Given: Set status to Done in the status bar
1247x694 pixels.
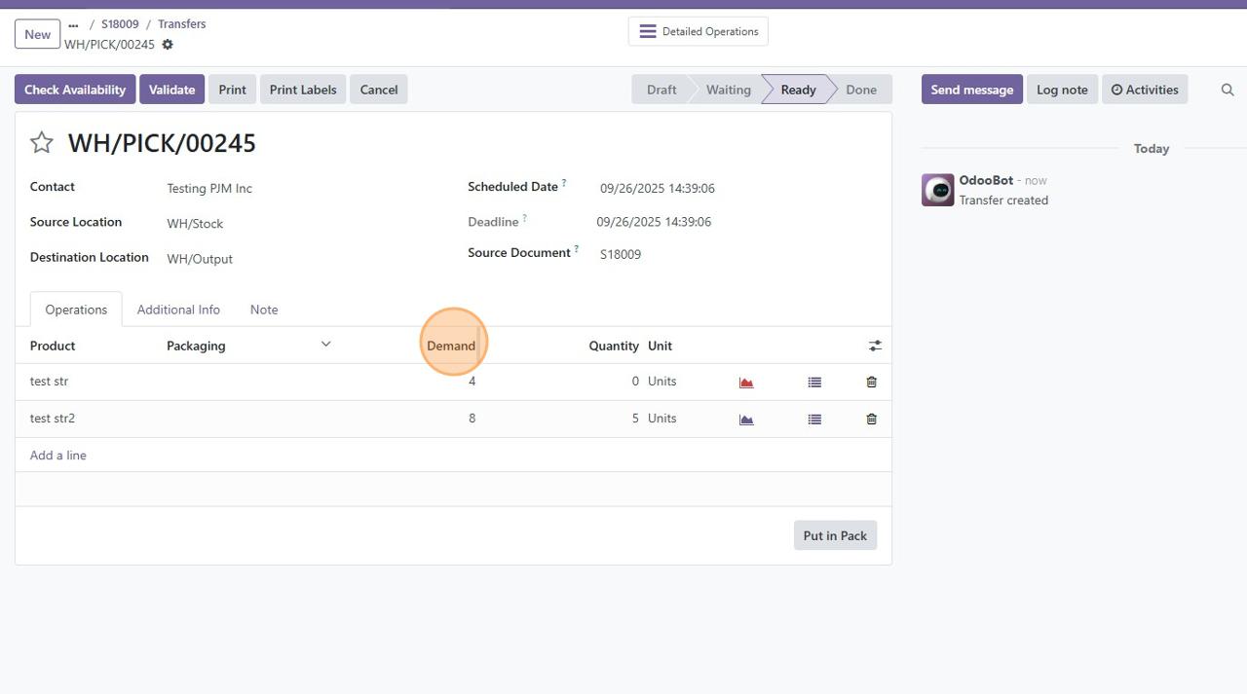Looking at the screenshot, I should 860,90.
